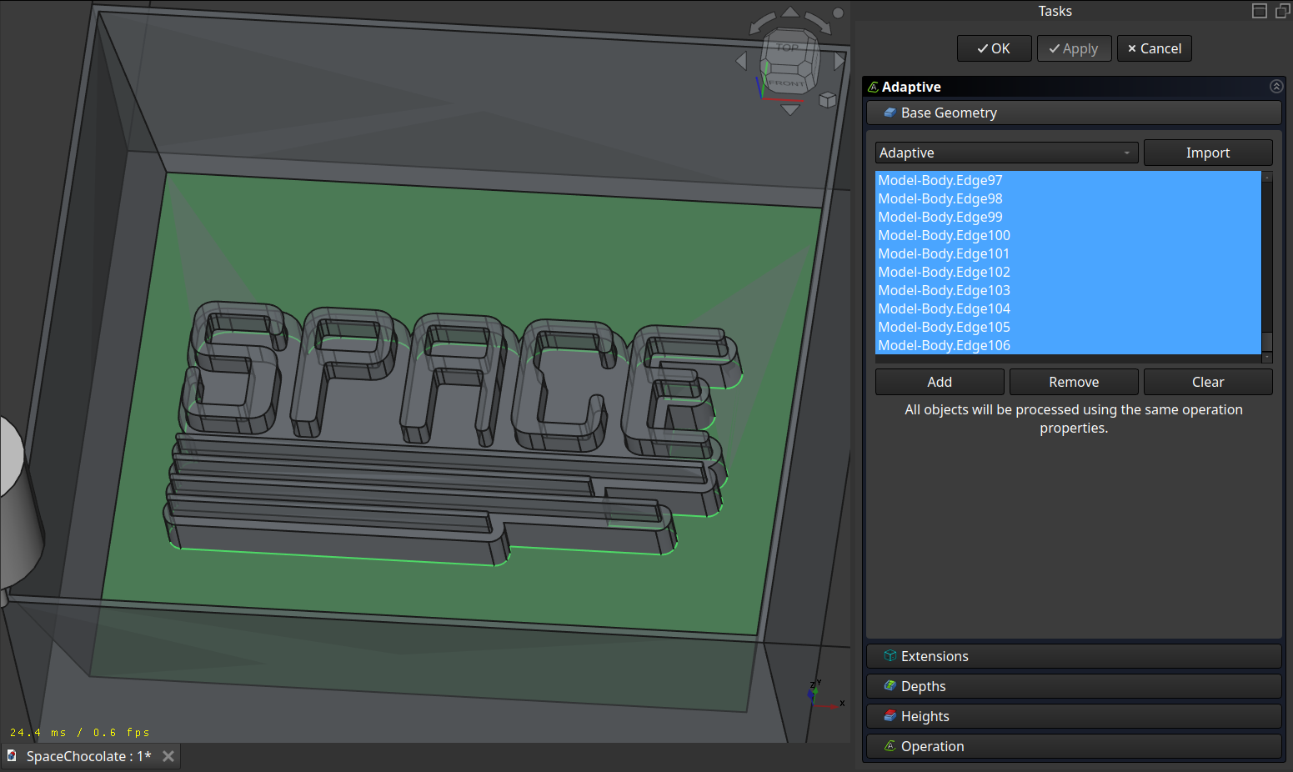The image size is (1293, 772).
Task: Rotate view right with the navigation cube's right arrow
Action: 839,61
